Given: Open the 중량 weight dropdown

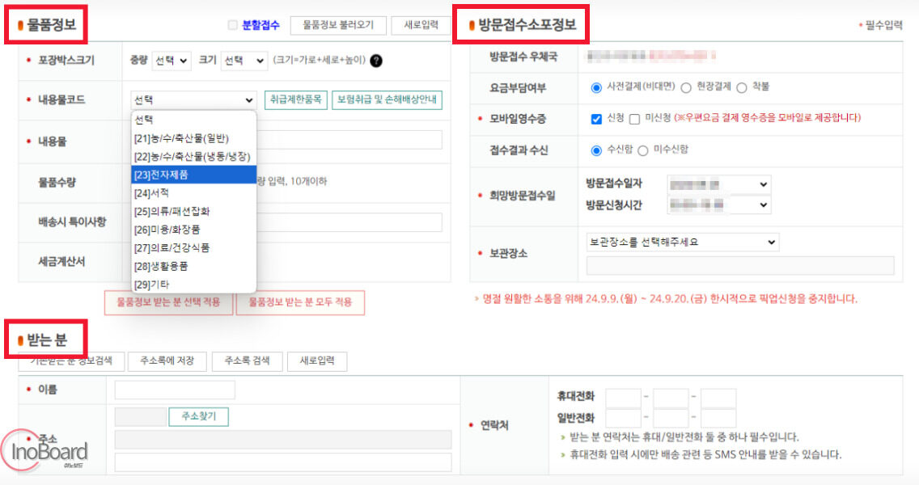Looking at the screenshot, I should point(172,61).
